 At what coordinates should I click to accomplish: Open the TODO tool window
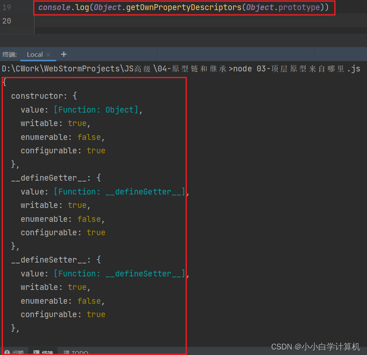[76, 352]
